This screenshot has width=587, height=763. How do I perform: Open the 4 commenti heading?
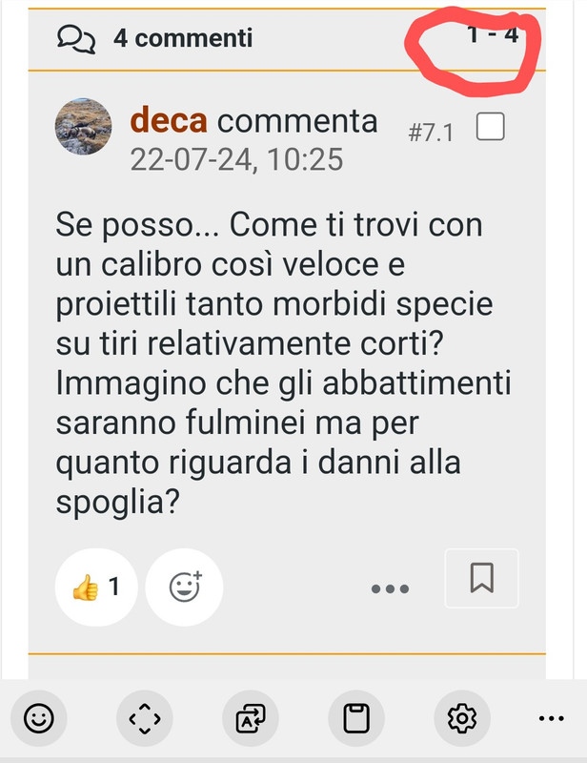[183, 38]
